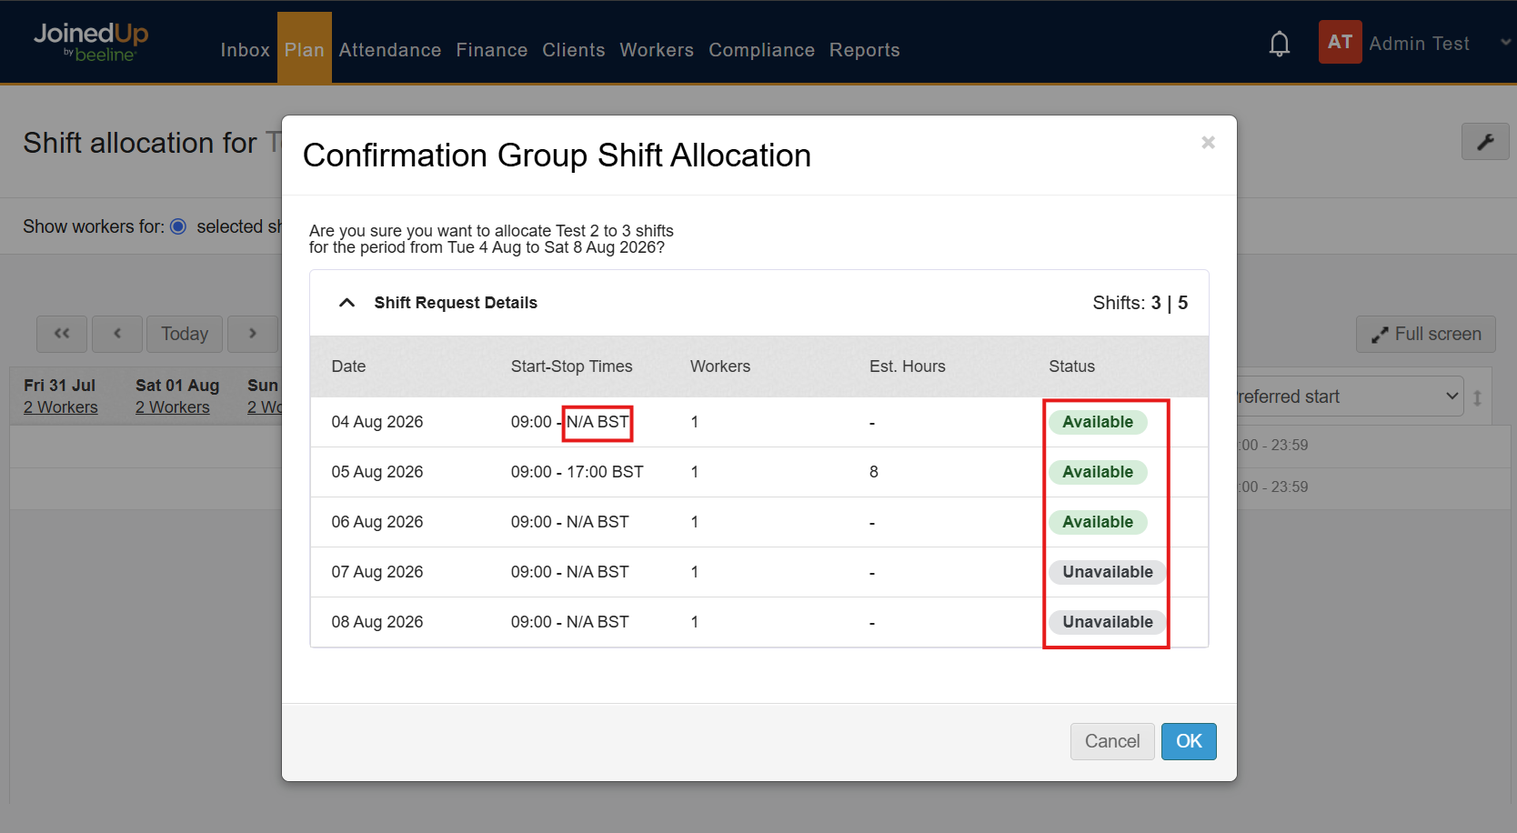
Task: Click Available status for 06 Aug 2026
Action: (x=1098, y=522)
